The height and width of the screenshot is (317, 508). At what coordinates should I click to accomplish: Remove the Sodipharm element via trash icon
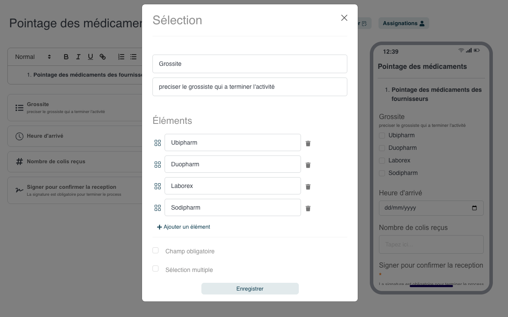coord(308,208)
